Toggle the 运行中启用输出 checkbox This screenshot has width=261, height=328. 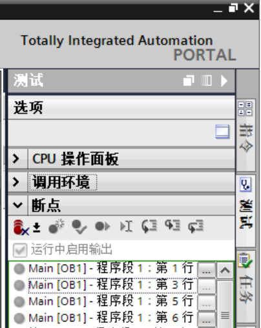point(20,250)
